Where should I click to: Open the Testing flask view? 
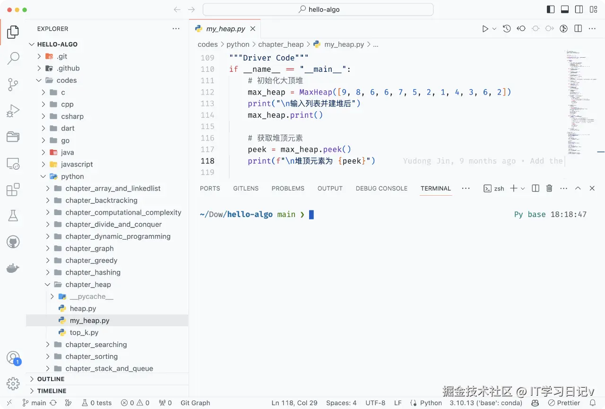click(13, 216)
